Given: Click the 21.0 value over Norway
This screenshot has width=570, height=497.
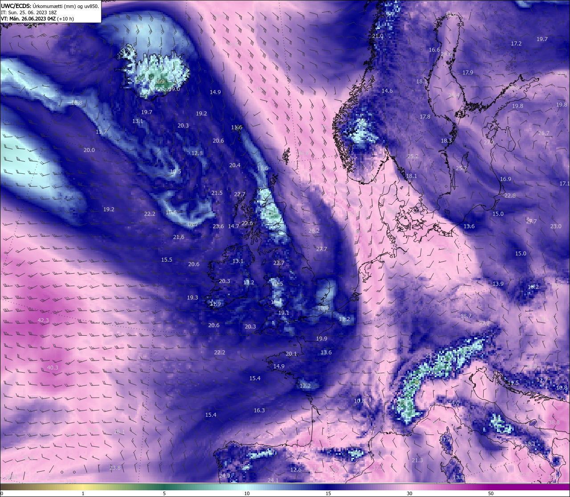Looking at the screenshot, I should pos(378,36).
